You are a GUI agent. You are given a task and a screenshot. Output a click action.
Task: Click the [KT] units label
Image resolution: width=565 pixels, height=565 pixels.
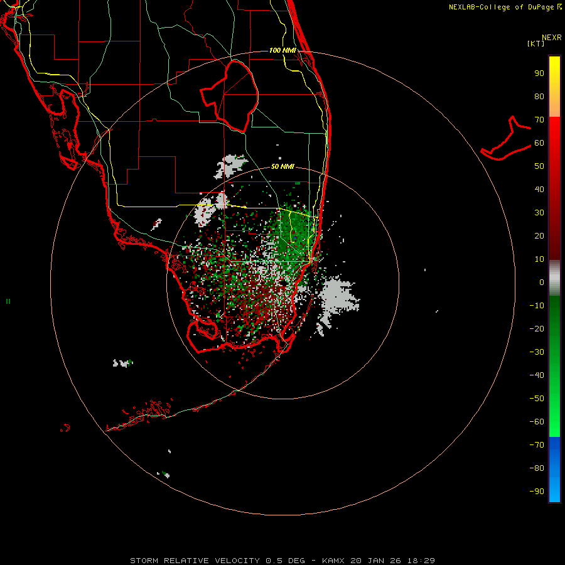tap(535, 43)
